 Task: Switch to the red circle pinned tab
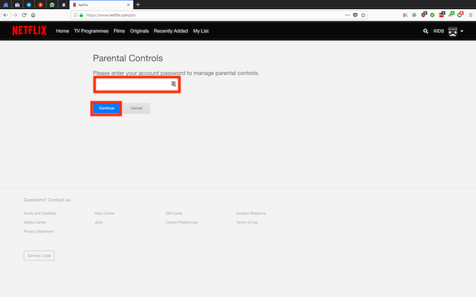pos(40,5)
